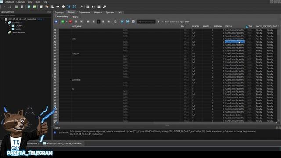Expand the USERS table node
This screenshot has height=158, width=281.
tap(9, 29)
